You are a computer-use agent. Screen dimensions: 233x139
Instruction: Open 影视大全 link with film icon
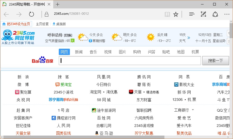pos(184,85)
